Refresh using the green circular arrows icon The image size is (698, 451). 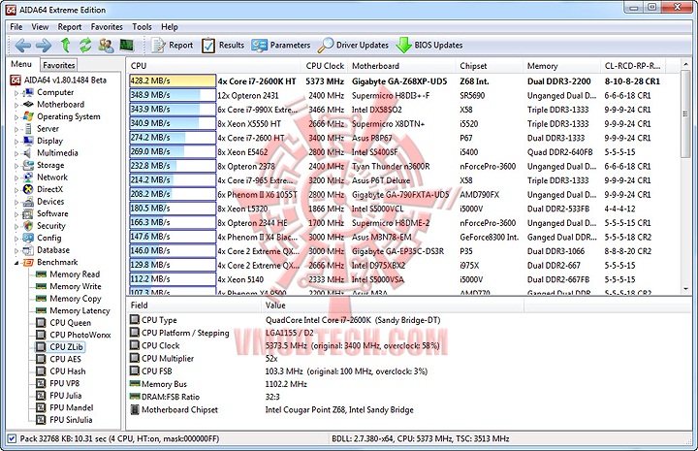(x=85, y=45)
